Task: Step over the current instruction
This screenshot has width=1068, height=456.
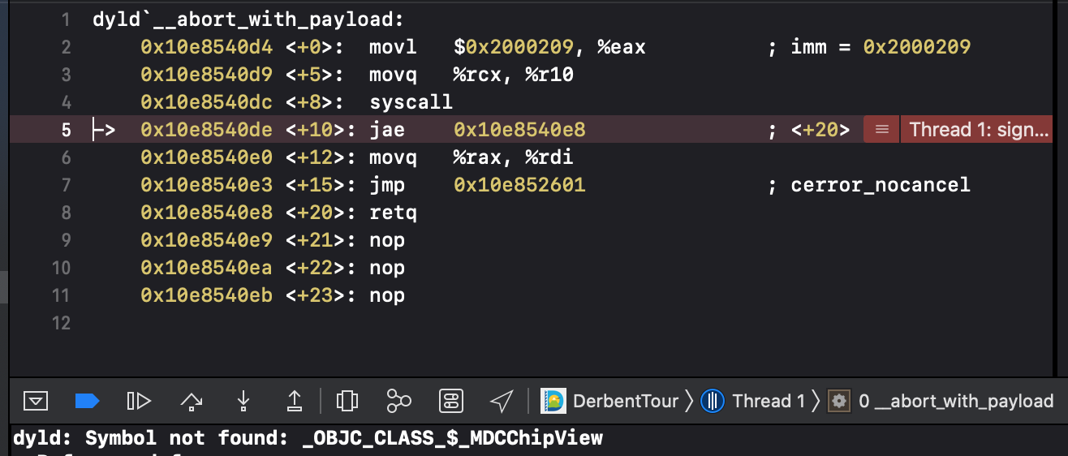Action: 192,400
